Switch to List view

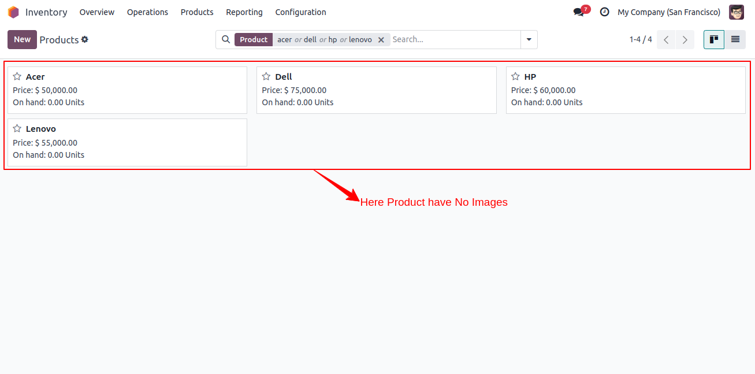point(735,39)
